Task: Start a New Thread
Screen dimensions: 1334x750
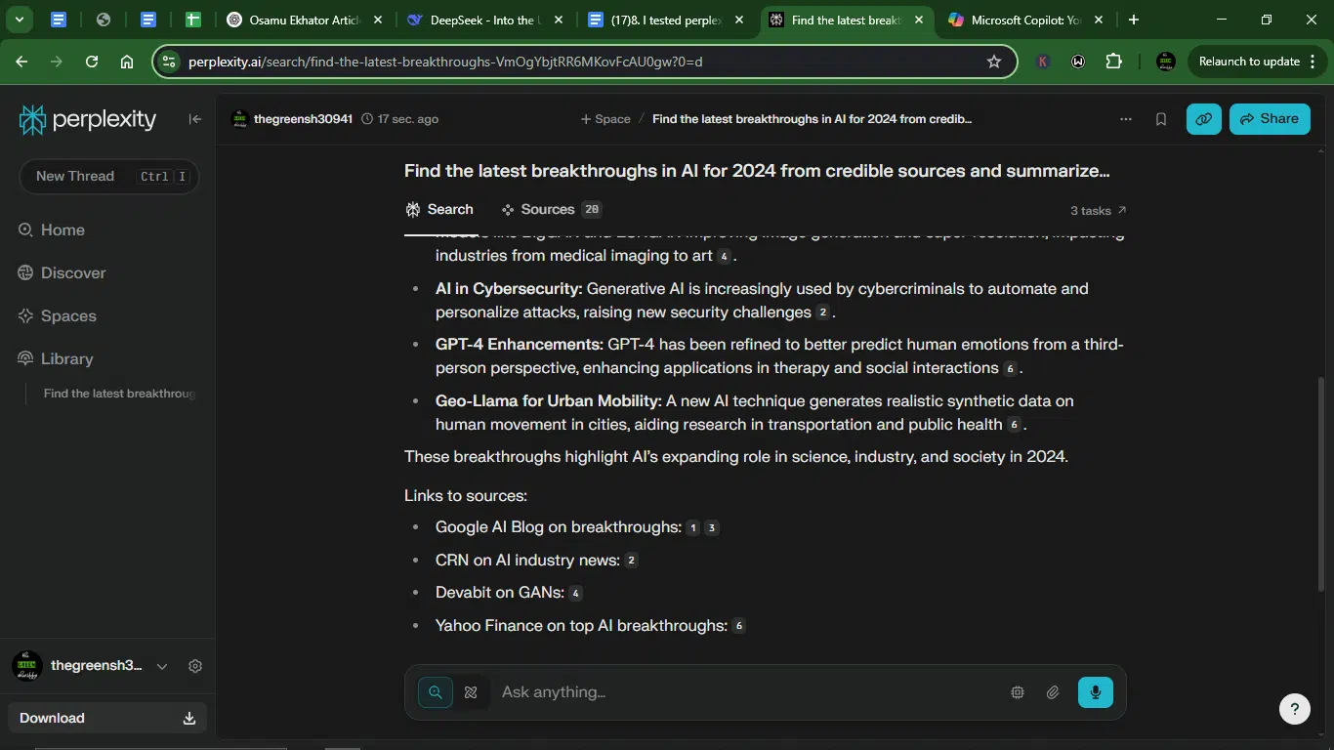Action: point(109,177)
